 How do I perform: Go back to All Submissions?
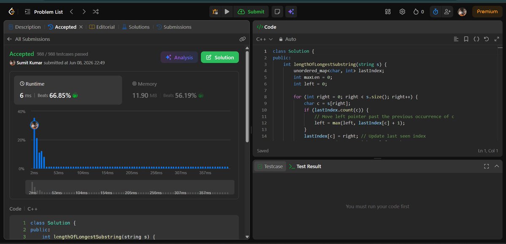coord(28,39)
